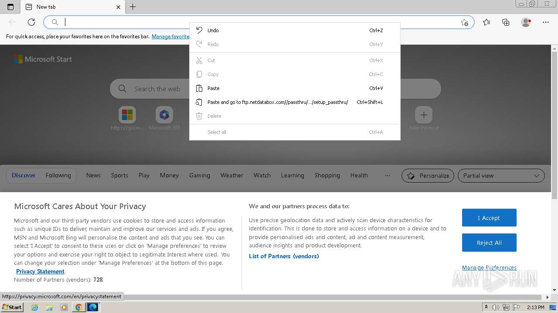Open the tab actions menu icon
Screen dimensions: 558x313
click(10, 7)
